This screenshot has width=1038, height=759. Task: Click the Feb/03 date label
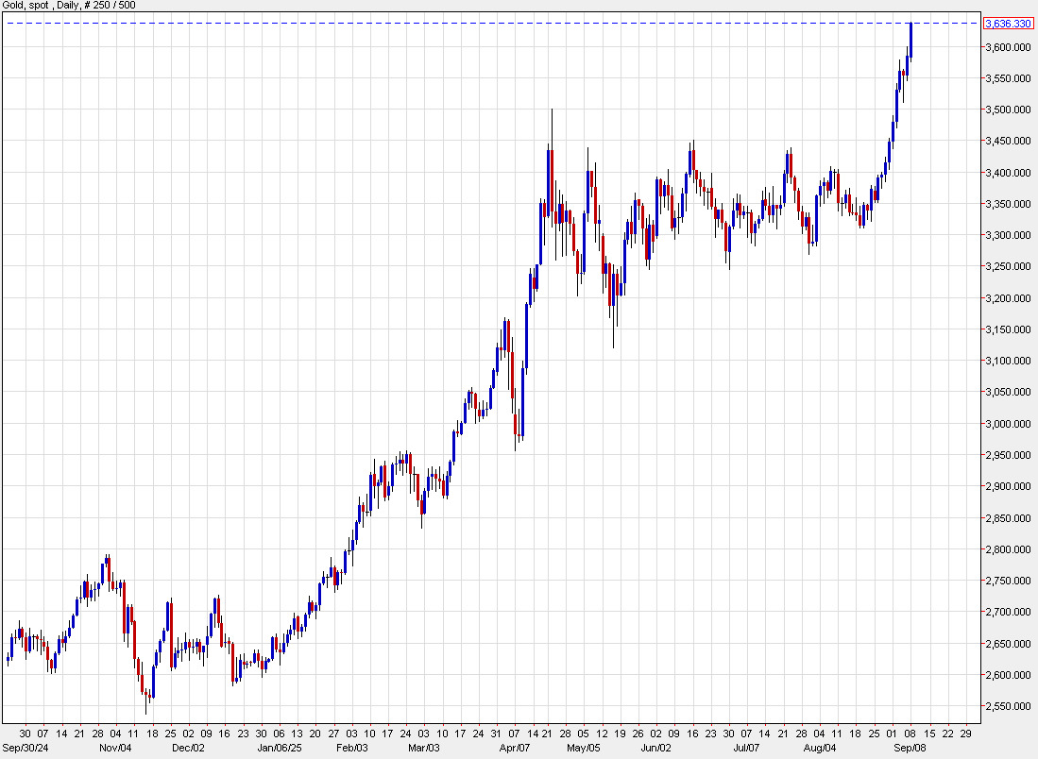(x=351, y=748)
